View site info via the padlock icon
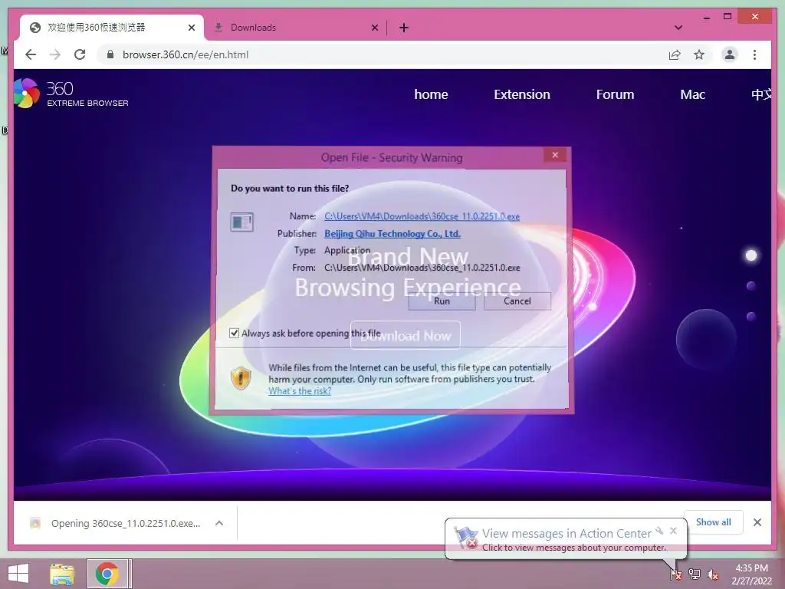The image size is (785, 589). [110, 54]
